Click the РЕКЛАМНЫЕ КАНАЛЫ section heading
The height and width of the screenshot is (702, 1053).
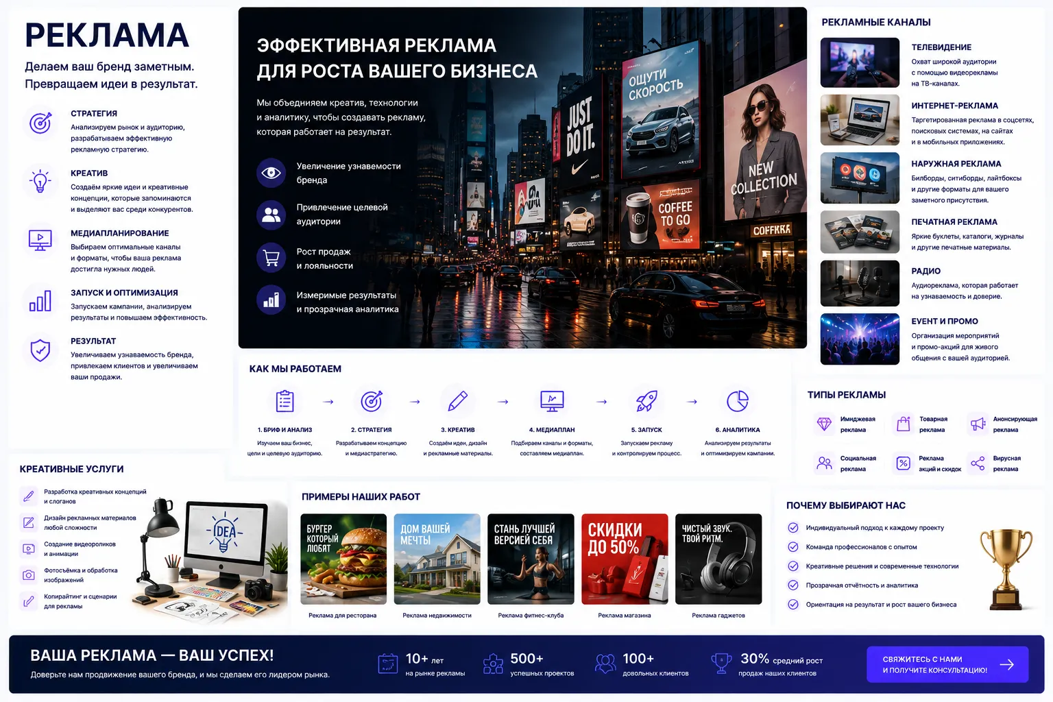[x=876, y=22]
